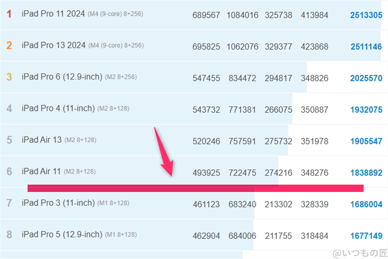The image size is (388, 259).
Task: Select the blue total score 2025570
Action: [x=366, y=78]
